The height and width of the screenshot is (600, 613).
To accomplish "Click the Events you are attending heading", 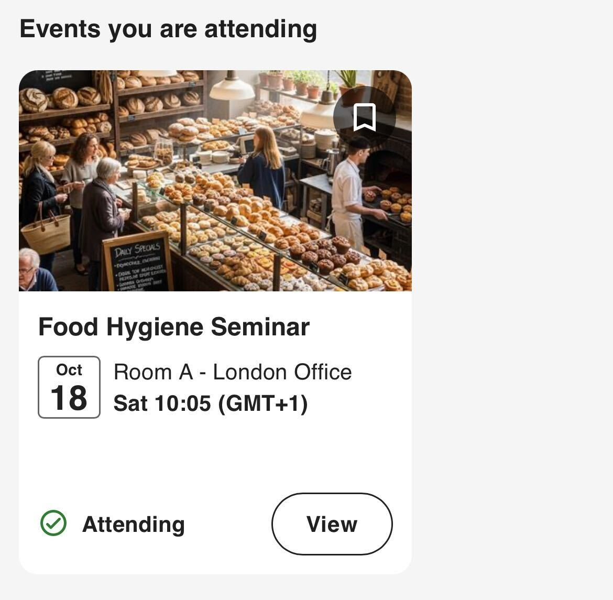I will [168, 29].
